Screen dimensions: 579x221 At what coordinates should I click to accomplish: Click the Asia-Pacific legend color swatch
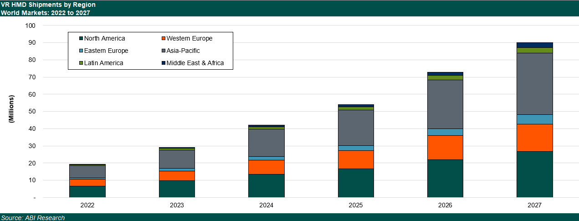point(164,51)
